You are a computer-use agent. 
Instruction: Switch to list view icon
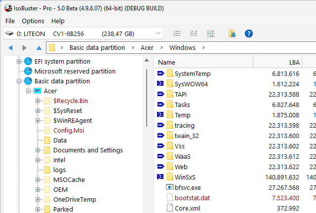pyautogui.click(x=177, y=34)
